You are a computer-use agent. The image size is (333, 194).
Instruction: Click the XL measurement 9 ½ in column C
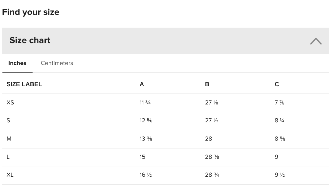280,175
